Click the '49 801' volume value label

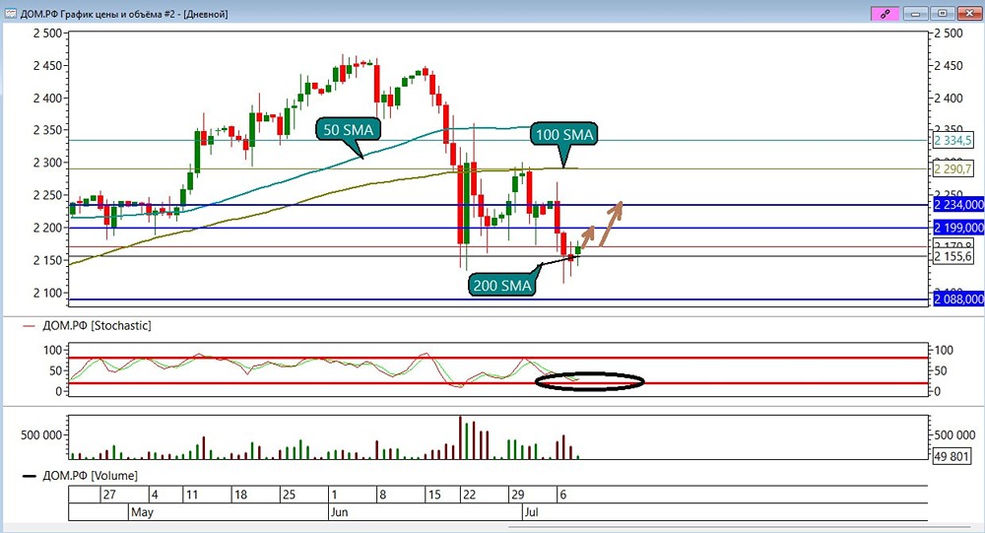point(952,456)
